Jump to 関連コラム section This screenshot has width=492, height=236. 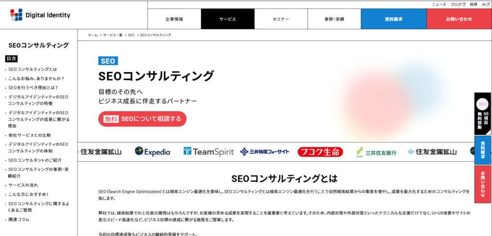(x=19, y=220)
